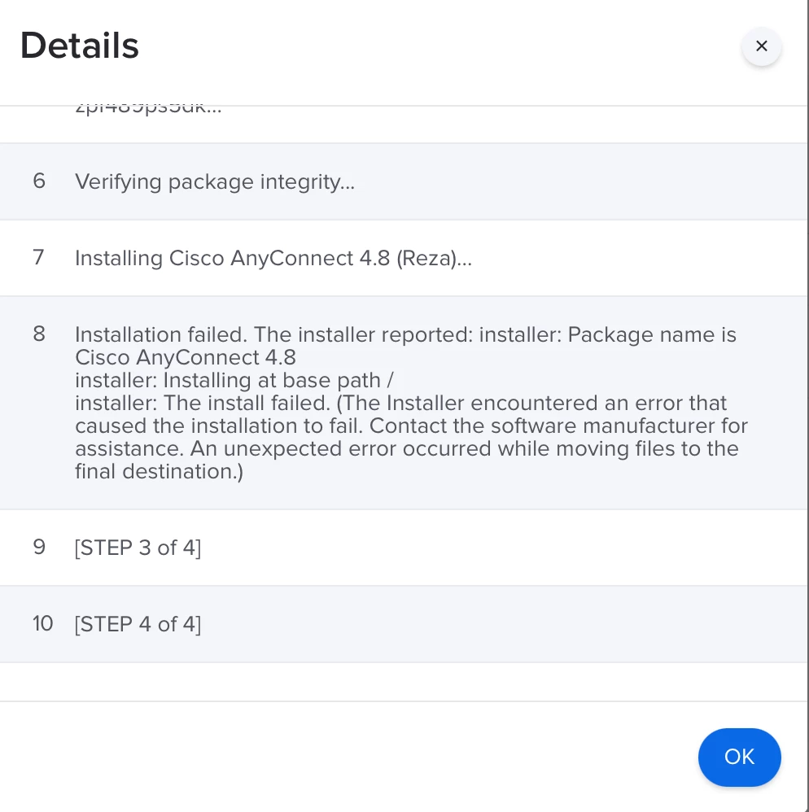809x812 pixels.
Task: Click log line number 8
Action: tap(39, 334)
